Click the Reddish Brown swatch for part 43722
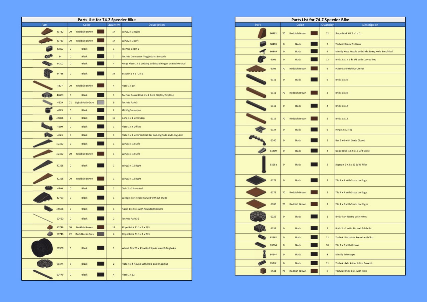This screenshot has width=427, height=302. point(101,32)
